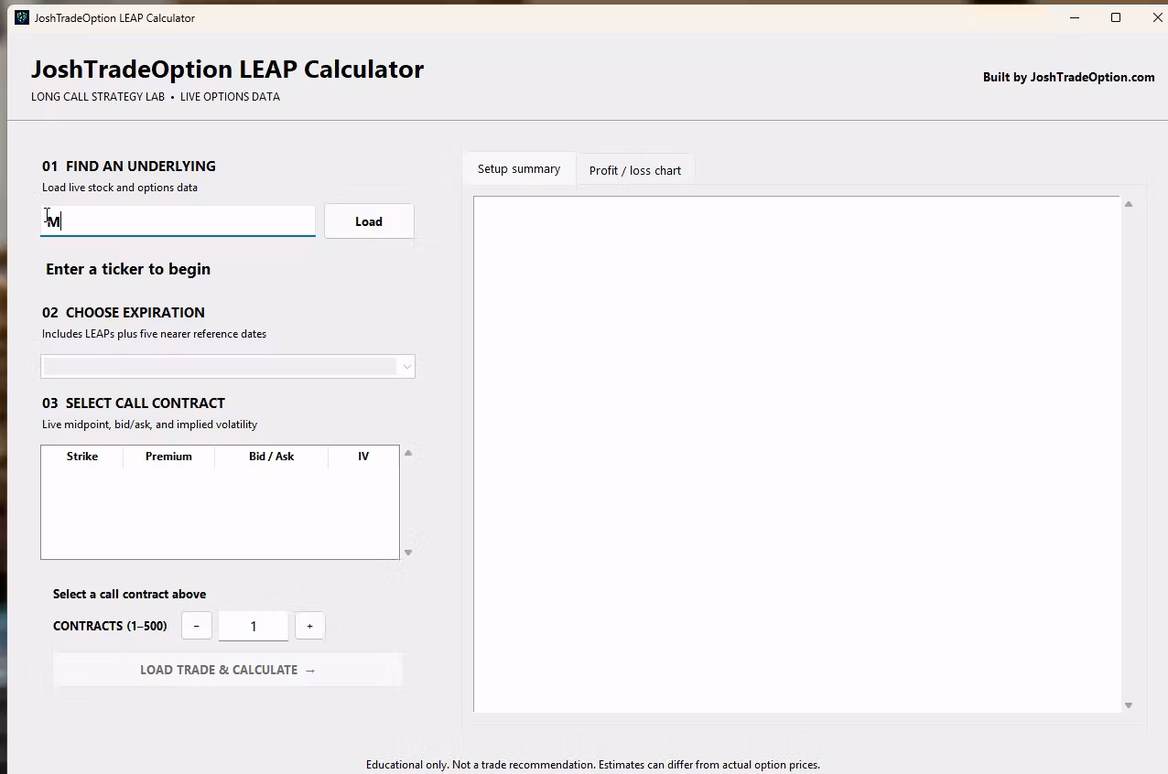The height and width of the screenshot is (774, 1168).
Task: Switch to the Setup summary tab
Action: coord(519,169)
